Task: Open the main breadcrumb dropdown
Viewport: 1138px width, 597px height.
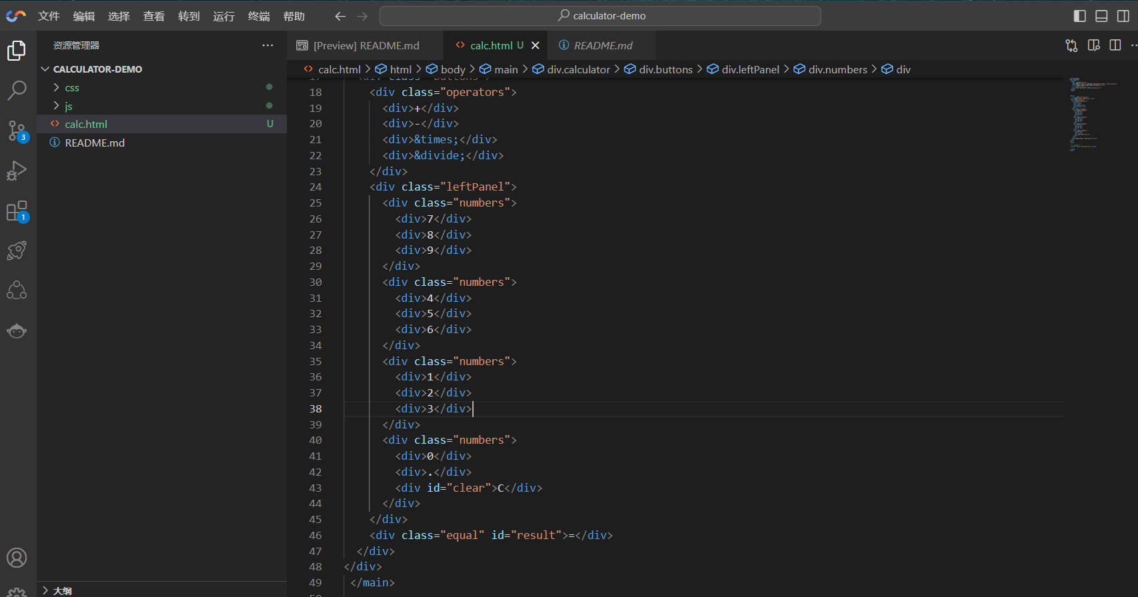Action: [499, 69]
